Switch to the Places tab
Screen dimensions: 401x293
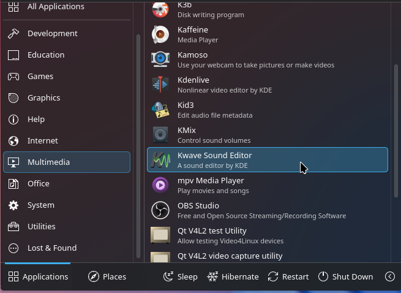(x=107, y=277)
